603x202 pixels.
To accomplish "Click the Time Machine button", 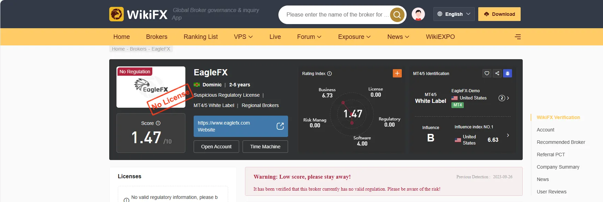I will [x=265, y=147].
